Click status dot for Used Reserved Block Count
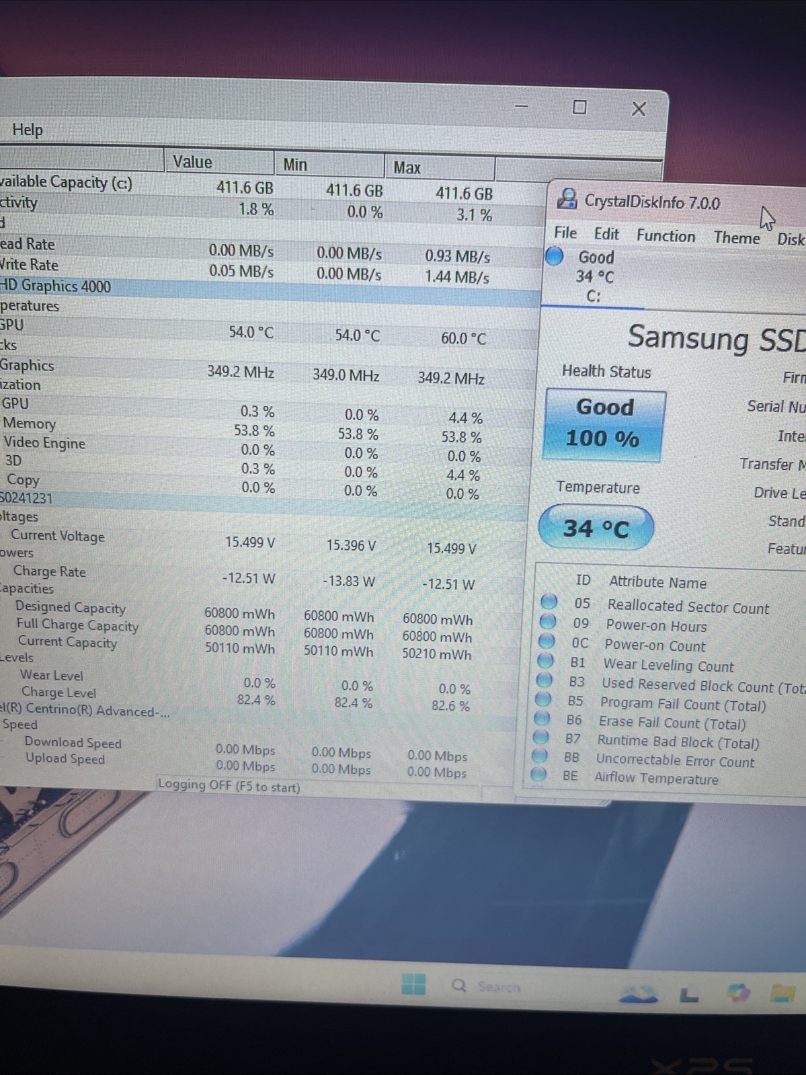The width and height of the screenshot is (806, 1075). (544, 679)
